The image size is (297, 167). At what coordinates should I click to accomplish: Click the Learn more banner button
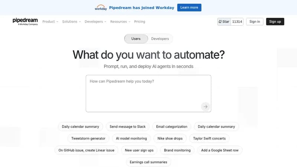pyautogui.click(x=189, y=7)
